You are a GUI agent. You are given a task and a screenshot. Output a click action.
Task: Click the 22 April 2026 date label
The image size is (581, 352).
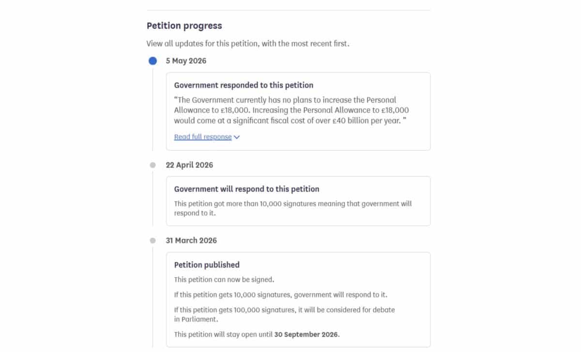(189, 165)
